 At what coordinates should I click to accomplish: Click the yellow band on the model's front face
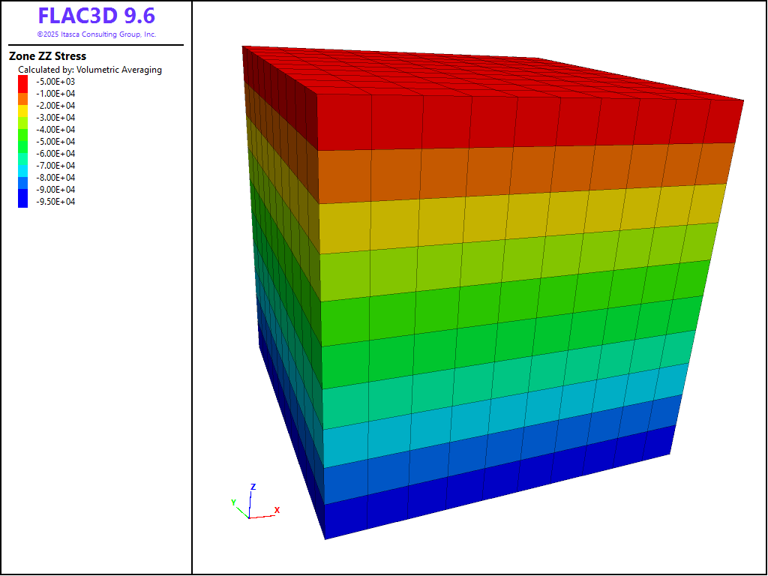(x=510, y=217)
